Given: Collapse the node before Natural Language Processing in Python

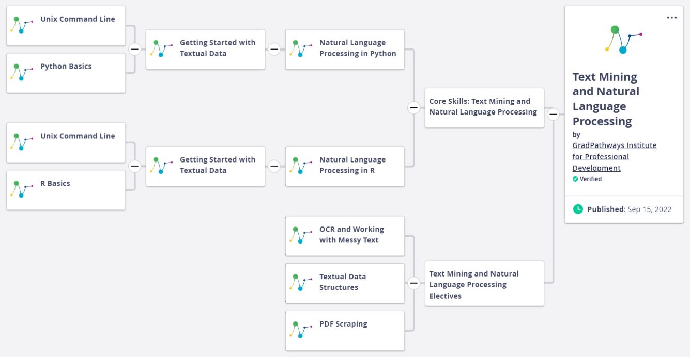Looking at the screenshot, I should pyautogui.click(x=274, y=49).
